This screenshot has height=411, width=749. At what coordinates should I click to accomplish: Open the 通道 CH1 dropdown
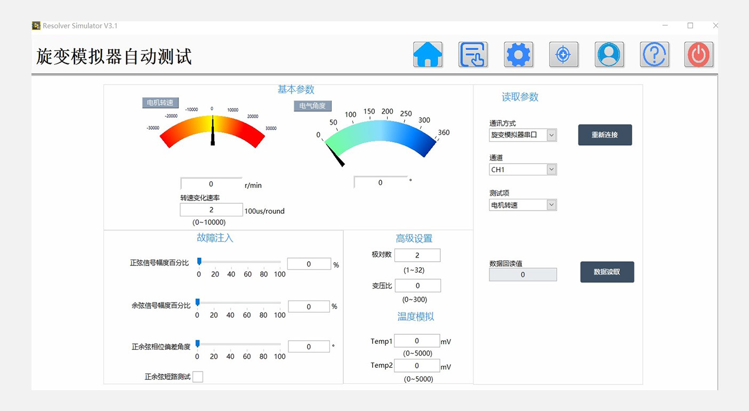(552, 170)
